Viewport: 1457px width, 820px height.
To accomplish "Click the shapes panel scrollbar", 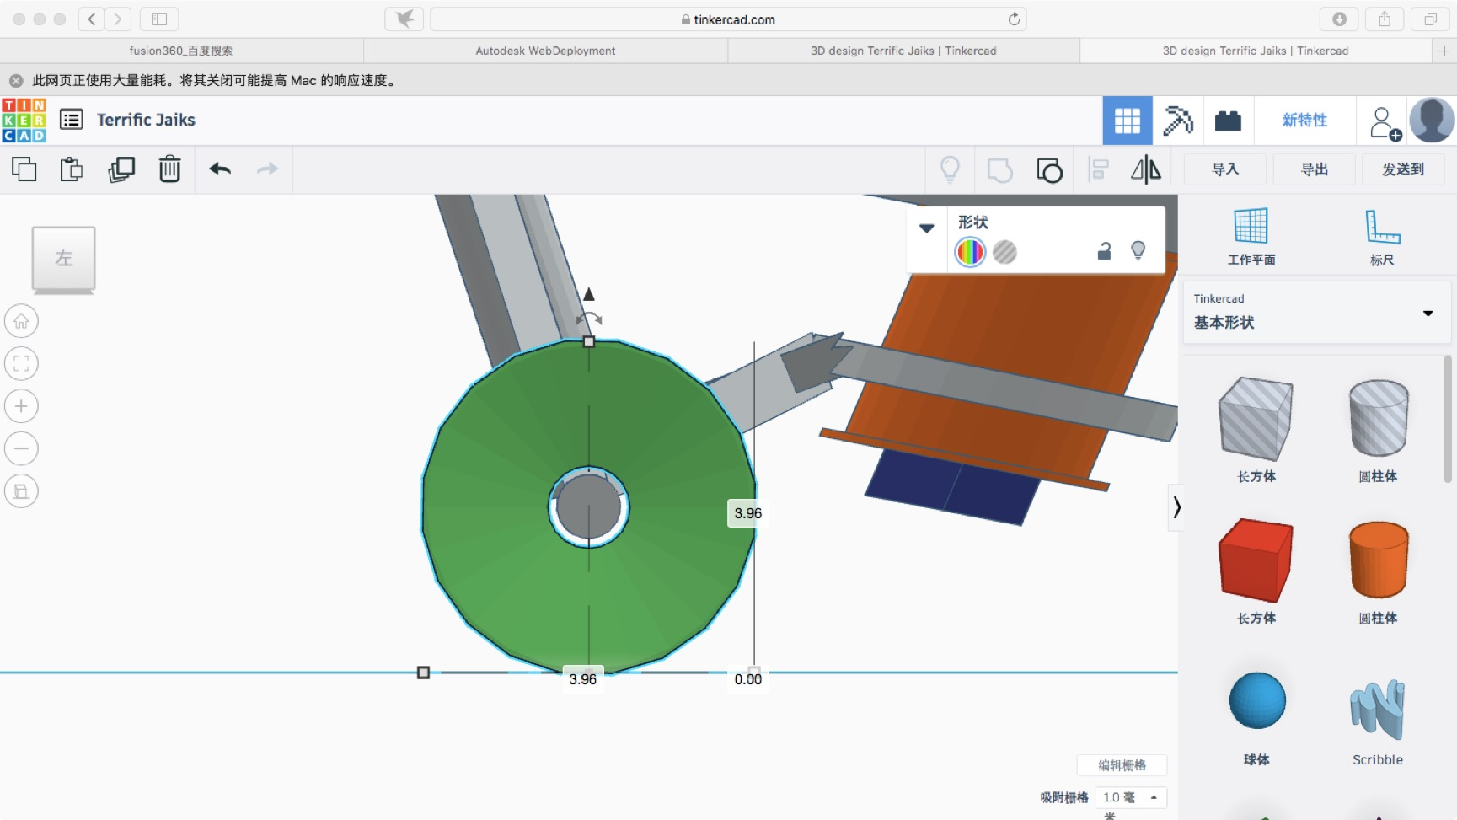I will pos(1448,418).
